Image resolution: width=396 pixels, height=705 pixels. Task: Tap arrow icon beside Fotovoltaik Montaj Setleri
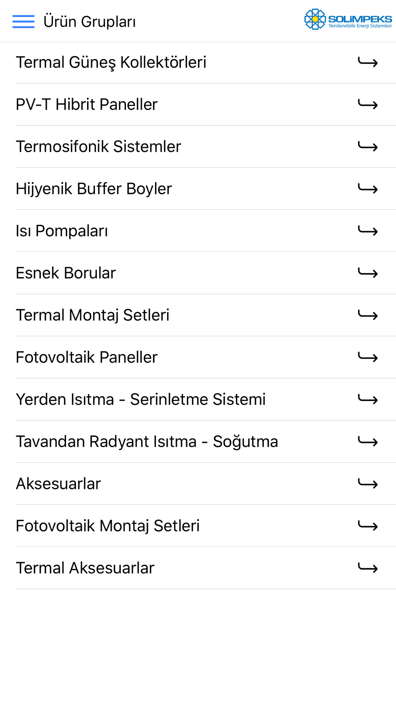click(x=368, y=526)
